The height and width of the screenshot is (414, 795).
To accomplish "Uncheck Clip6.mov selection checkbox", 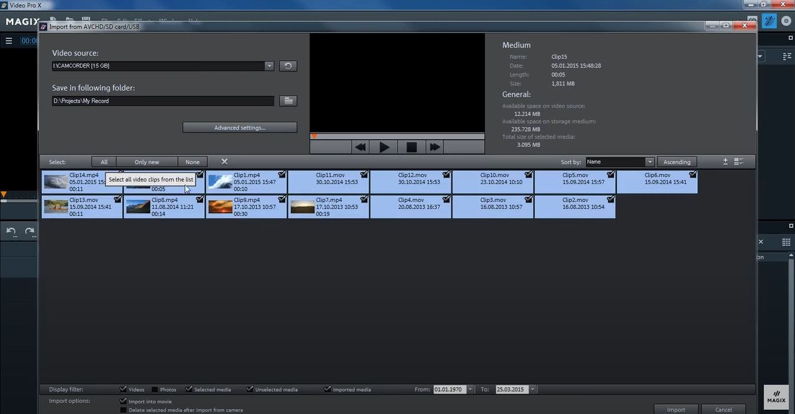I will pyautogui.click(x=693, y=175).
